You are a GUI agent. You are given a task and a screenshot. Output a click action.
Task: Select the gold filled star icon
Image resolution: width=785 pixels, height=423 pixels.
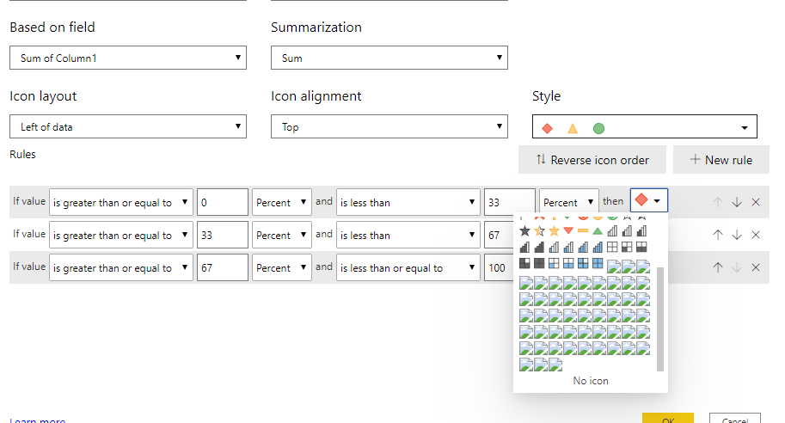point(554,230)
